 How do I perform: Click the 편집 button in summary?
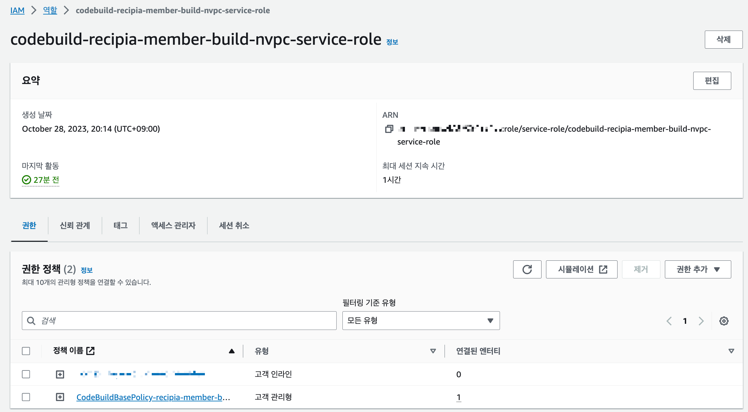(x=712, y=81)
